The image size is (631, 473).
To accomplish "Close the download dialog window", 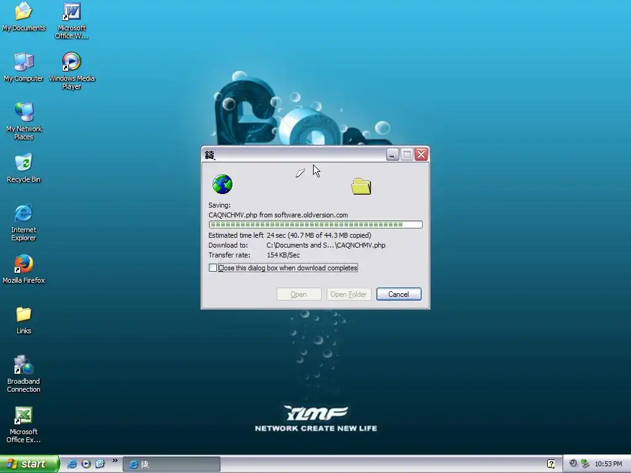I will click(x=421, y=155).
